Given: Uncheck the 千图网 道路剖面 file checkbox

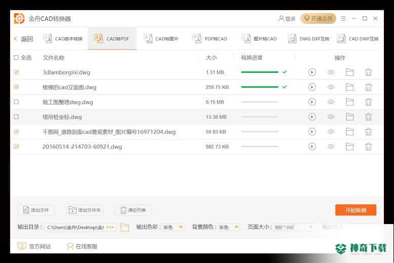Looking at the screenshot, I should pyautogui.click(x=16, y=131).
